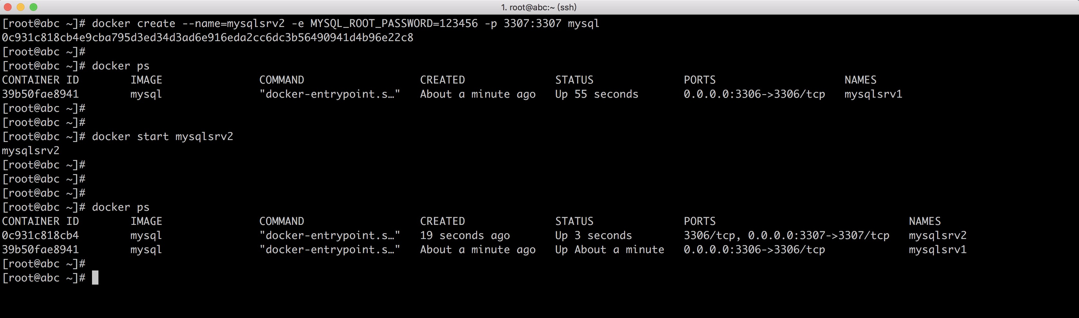Click 'IMAGE' header in first table
Image resolution: width=1079 pixels, height=318 pixels.
146,80
